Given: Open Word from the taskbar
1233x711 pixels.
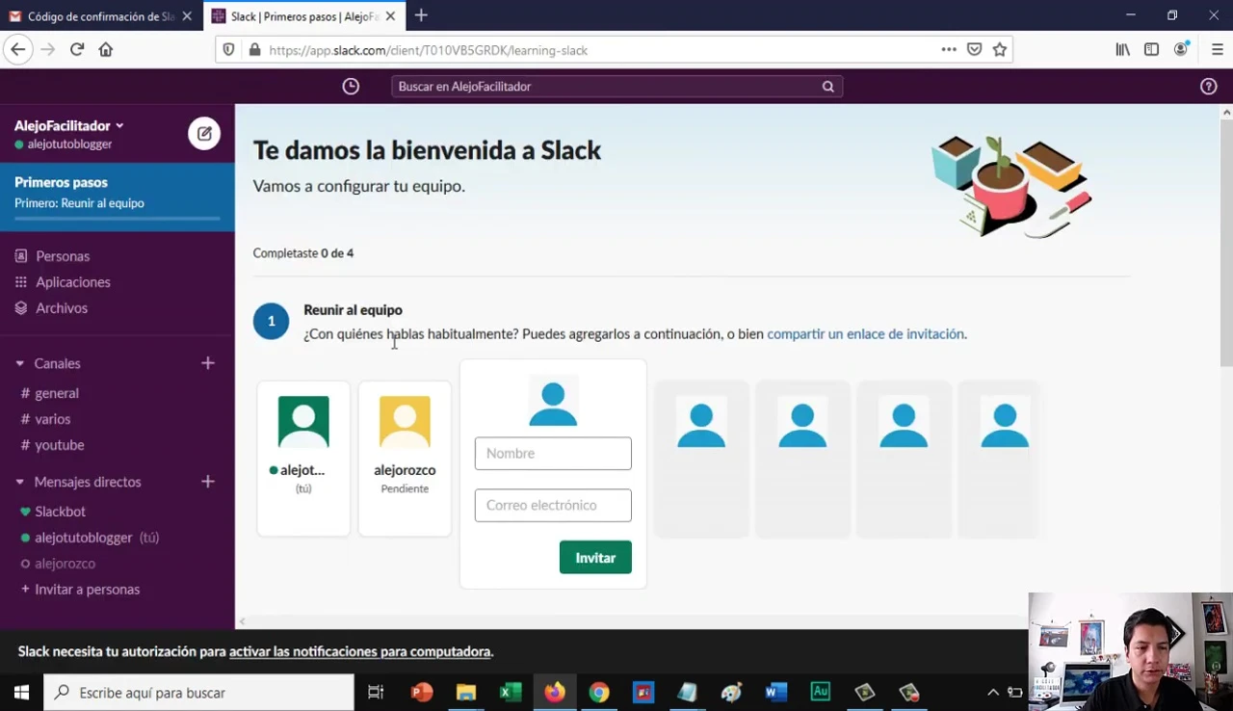Looking at the screenshot, I should click(x=775, y=693).
